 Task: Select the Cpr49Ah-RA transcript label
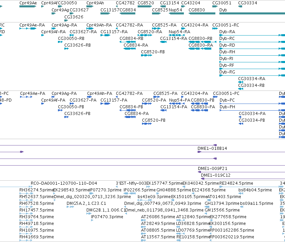point(99,25)
